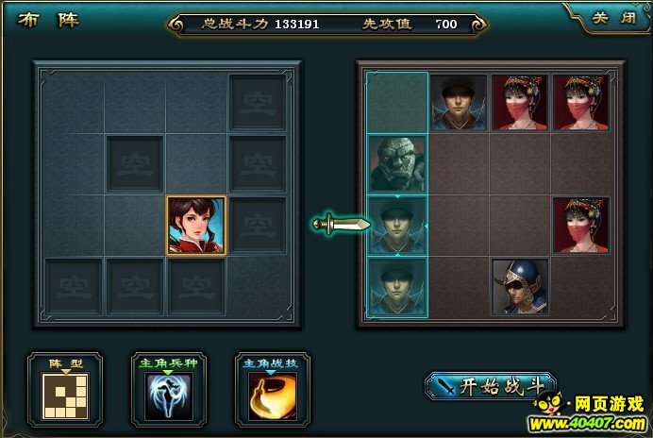The height and width of the screenshot is (438, 653).
Task: Click the top-right empty 空 slot
Action: 258,103
